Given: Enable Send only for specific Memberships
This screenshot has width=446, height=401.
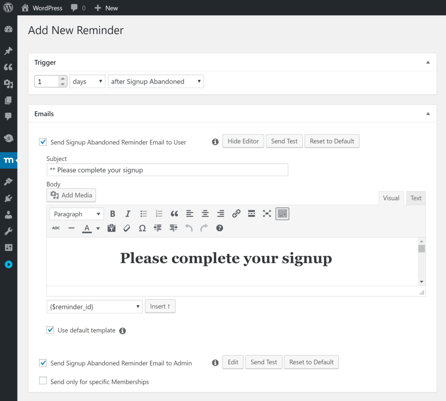Looking at the screenshot, I should point(43,381).
